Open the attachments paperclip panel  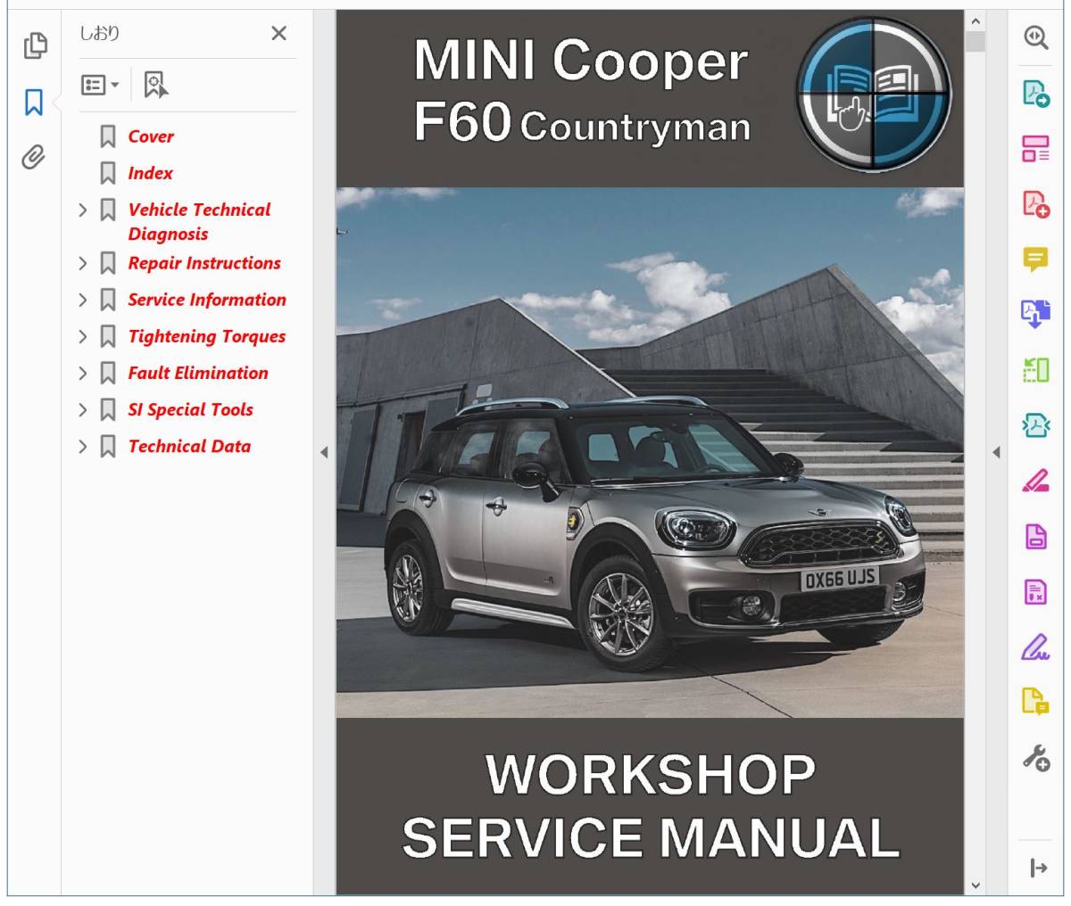(x=34, y=158)
